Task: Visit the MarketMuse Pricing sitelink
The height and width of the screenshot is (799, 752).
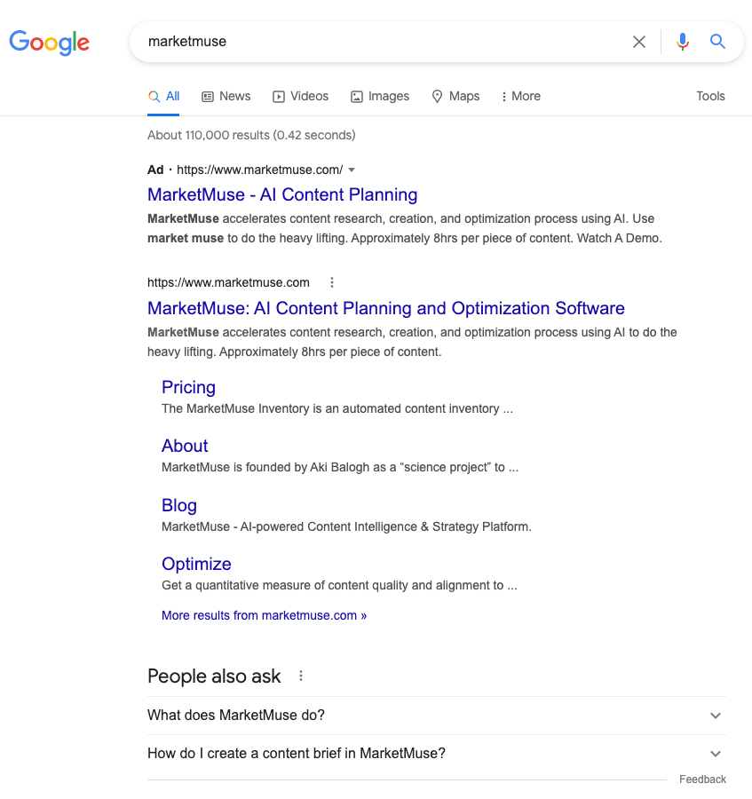Action: point(188,388)
